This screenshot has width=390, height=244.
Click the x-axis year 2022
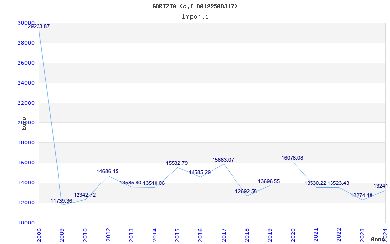tap(339, 235)
